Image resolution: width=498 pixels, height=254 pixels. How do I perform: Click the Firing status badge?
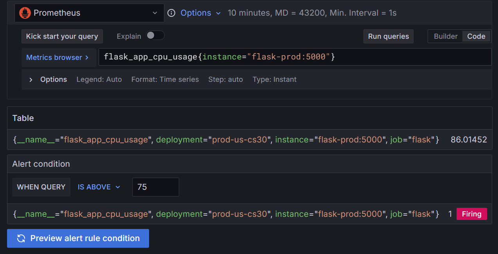471,214
